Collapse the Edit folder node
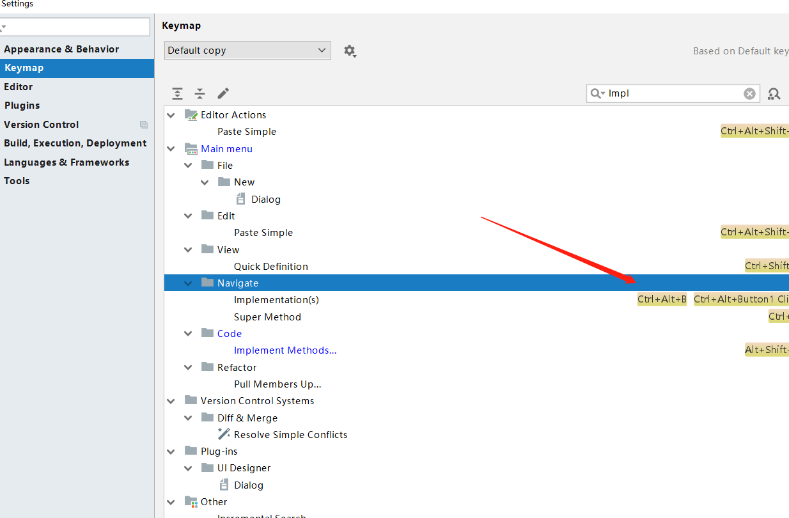 pyautogui.click(x=188, y=216)
